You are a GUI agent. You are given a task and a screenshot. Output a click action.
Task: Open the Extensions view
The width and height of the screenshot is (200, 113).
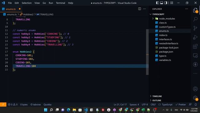tap(195, 46)
